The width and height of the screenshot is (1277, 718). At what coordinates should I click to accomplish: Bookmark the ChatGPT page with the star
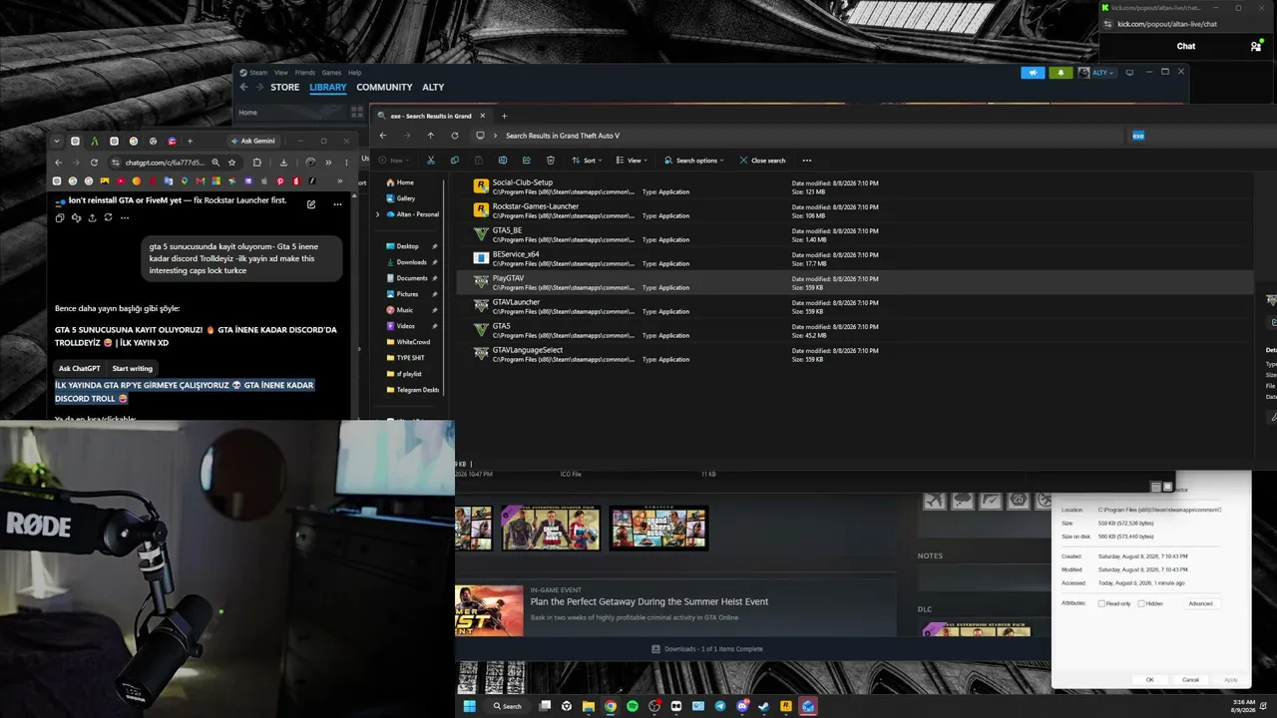point(231,163)
